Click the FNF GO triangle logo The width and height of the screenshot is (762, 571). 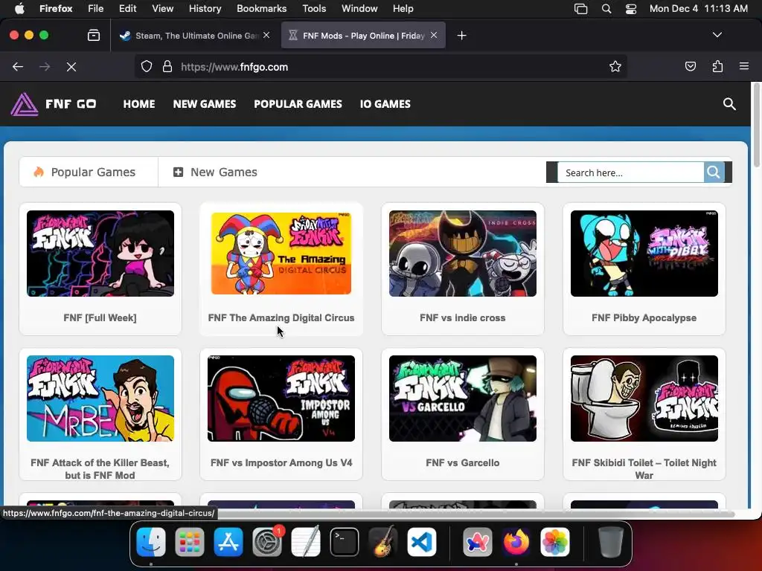click(x=25, y=104)
